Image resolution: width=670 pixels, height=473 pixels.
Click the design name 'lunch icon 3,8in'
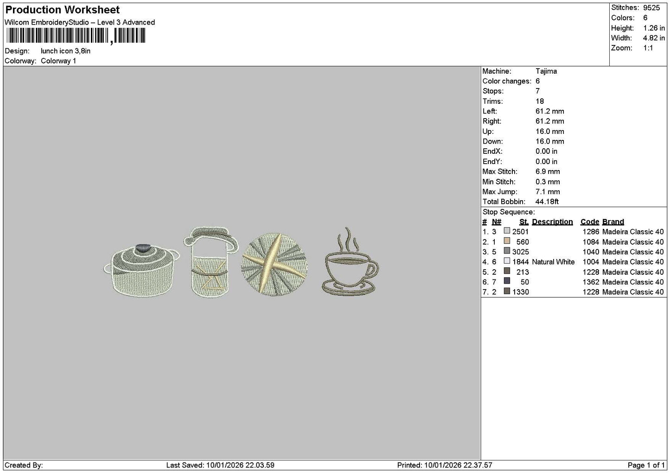[x=65, y=51]
